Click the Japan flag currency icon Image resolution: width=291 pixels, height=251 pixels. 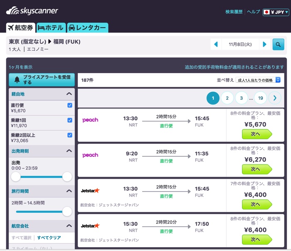267,12
